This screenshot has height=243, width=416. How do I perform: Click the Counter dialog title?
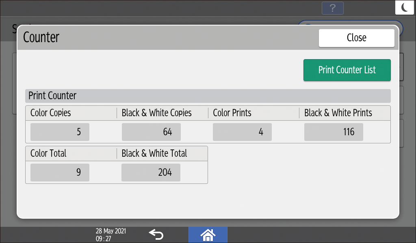[x=41, y=37]
